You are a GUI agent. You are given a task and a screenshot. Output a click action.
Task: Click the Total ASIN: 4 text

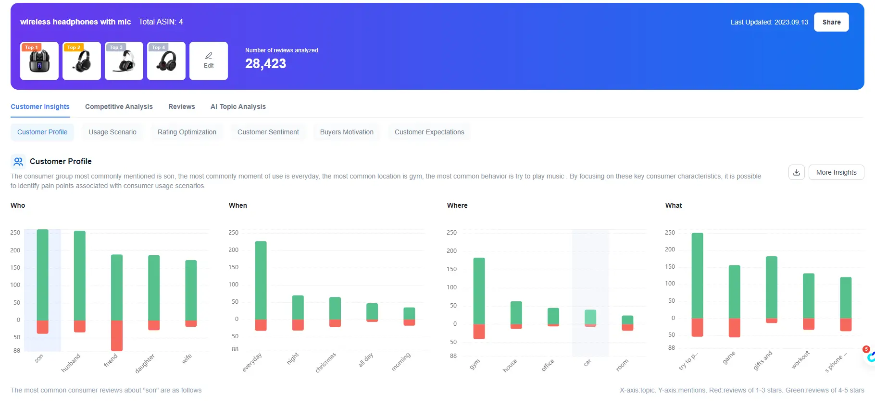pos(161,22)
